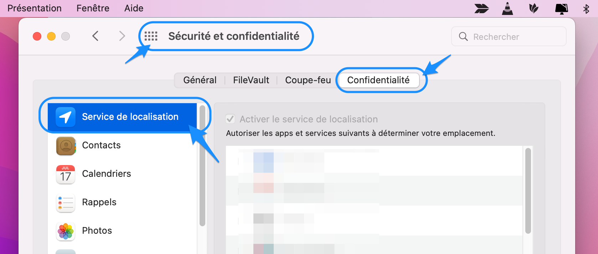Viewport: 598px width, 254px height.
Task: Select the Contacts icon in the sidebar
Action: (x=66, y=145)
